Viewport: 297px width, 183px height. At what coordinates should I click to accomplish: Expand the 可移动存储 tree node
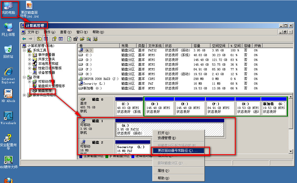(x=30, y=82)
